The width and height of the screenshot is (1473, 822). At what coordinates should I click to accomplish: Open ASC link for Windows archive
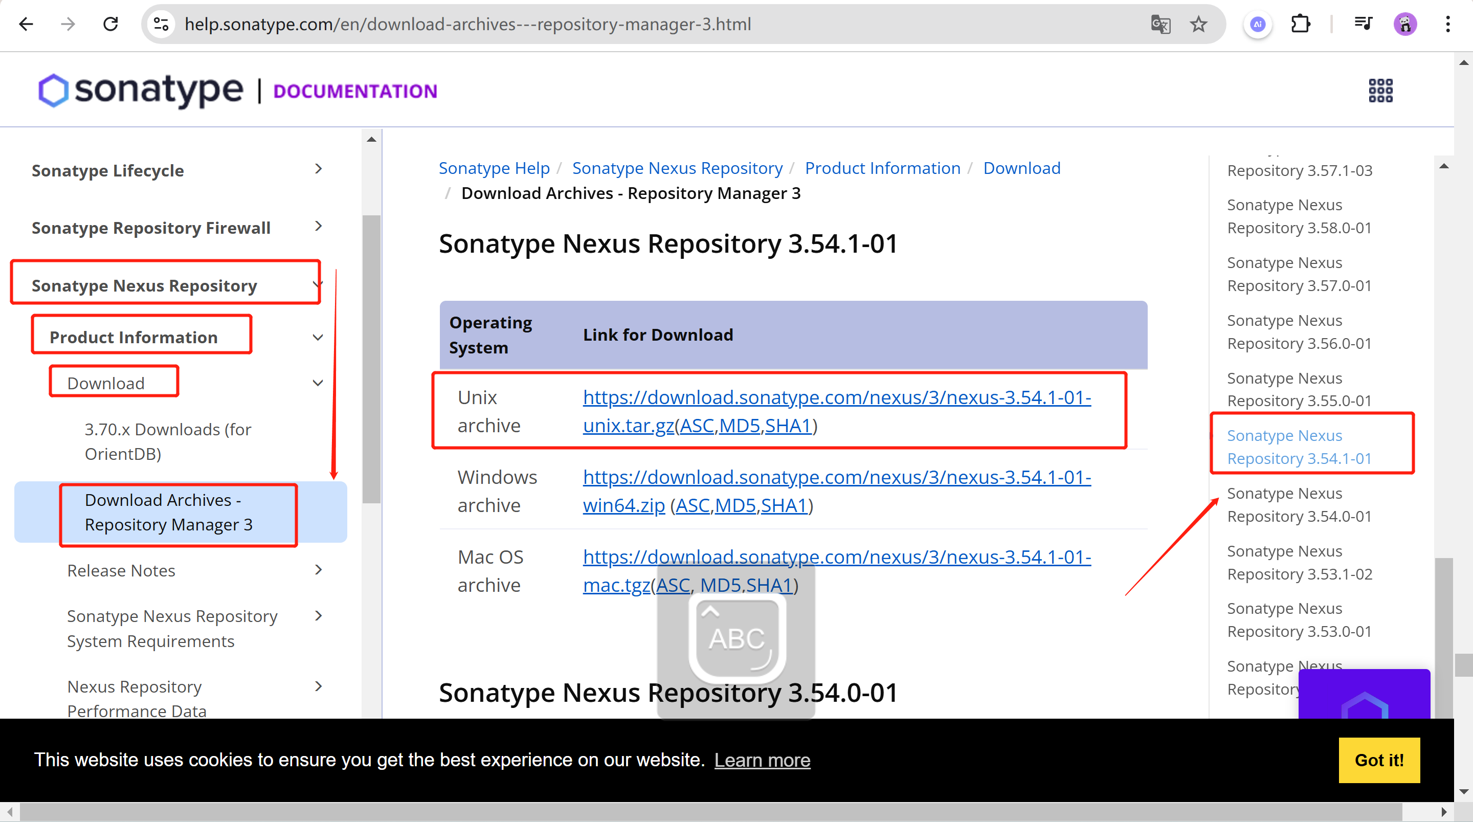[x=693, y=506]
